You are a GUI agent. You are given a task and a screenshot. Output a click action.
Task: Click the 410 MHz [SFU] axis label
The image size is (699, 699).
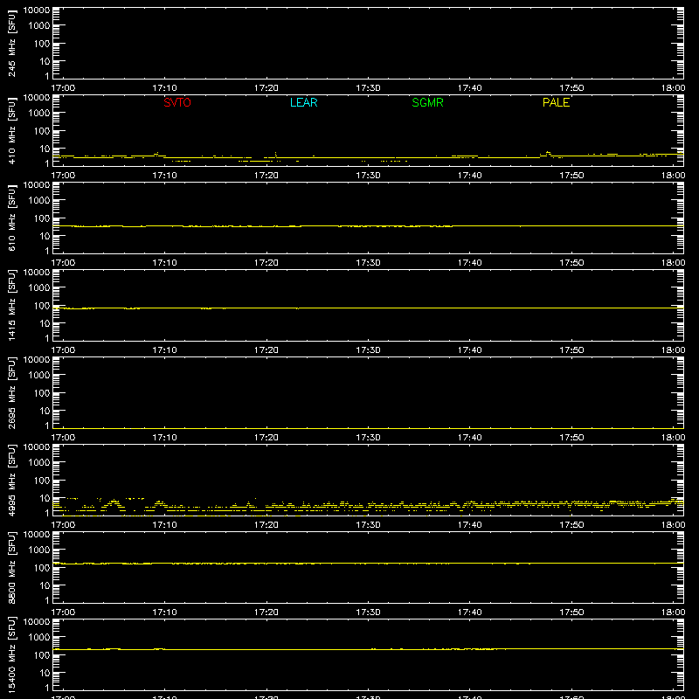[x=12, y=131]
